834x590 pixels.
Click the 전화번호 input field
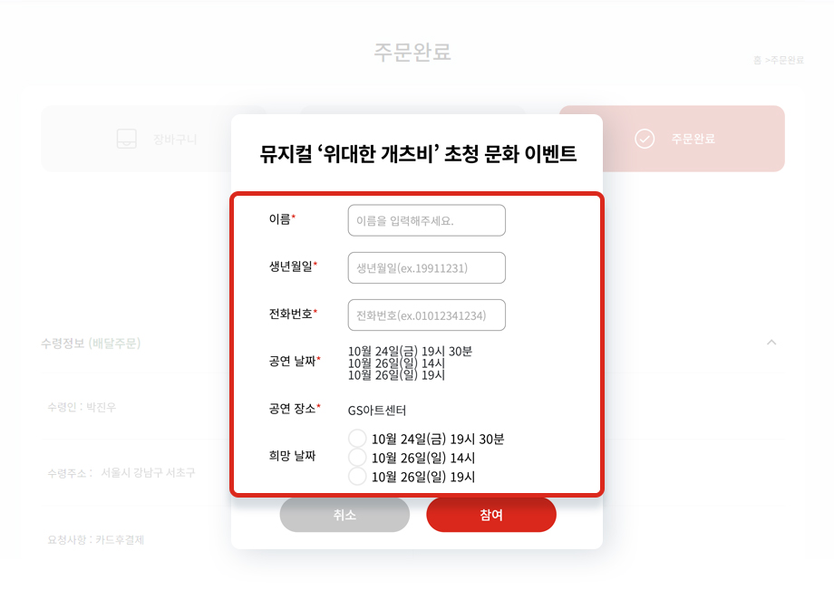427,315
